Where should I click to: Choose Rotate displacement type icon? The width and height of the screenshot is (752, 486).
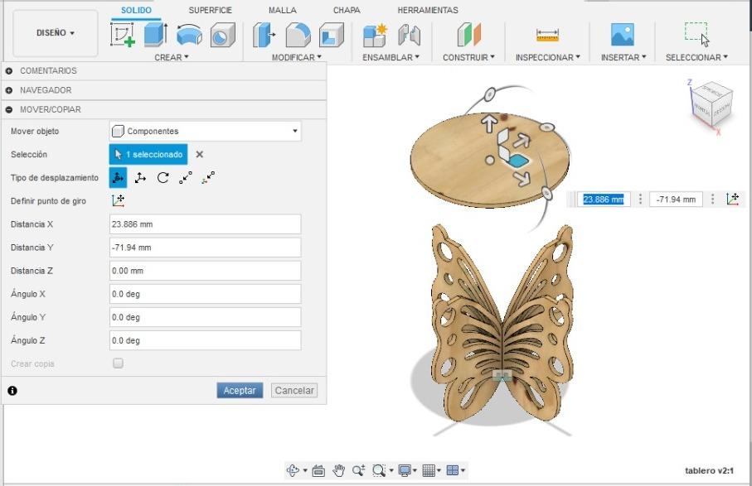tap(163, 178)
